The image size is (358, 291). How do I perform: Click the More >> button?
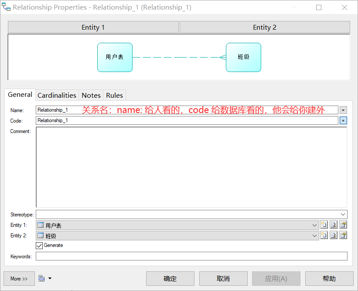pyautogui.click(x=19, y=278)
